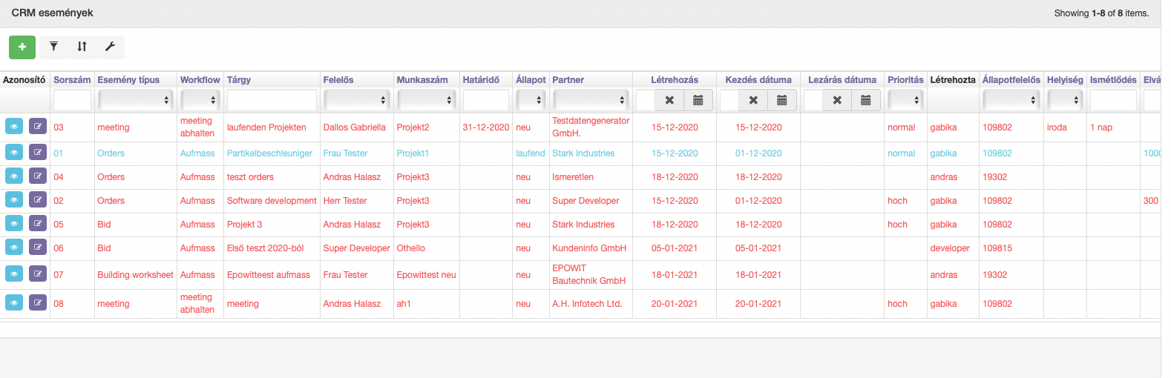Open the calendar picker for Létrehozás filter
This screenshot has width=1171, height=378.
(698, 100)
